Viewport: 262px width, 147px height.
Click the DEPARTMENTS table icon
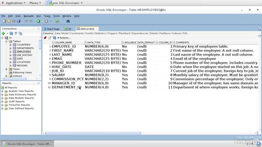click(15, 48)
